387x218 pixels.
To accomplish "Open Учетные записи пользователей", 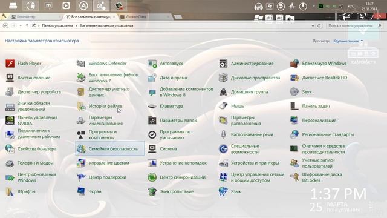I will point(318,163).
